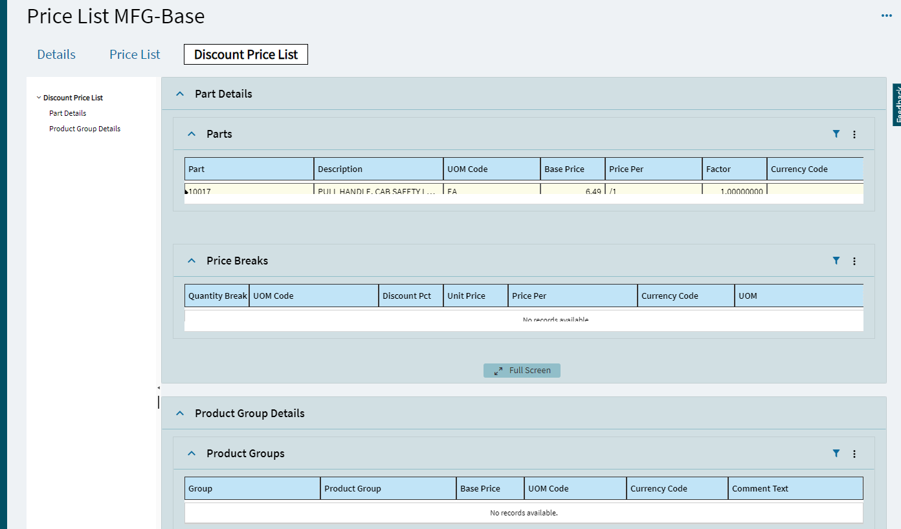Click the Product Group column header

click(x=388, y=488)
